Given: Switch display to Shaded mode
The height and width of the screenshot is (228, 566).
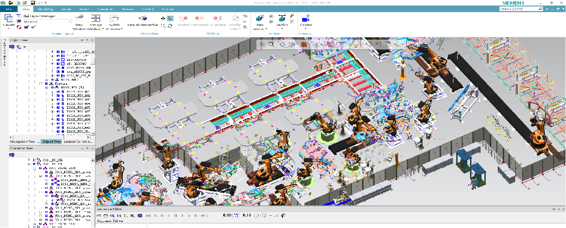Looking at the screenshot, I should [183, 19].
